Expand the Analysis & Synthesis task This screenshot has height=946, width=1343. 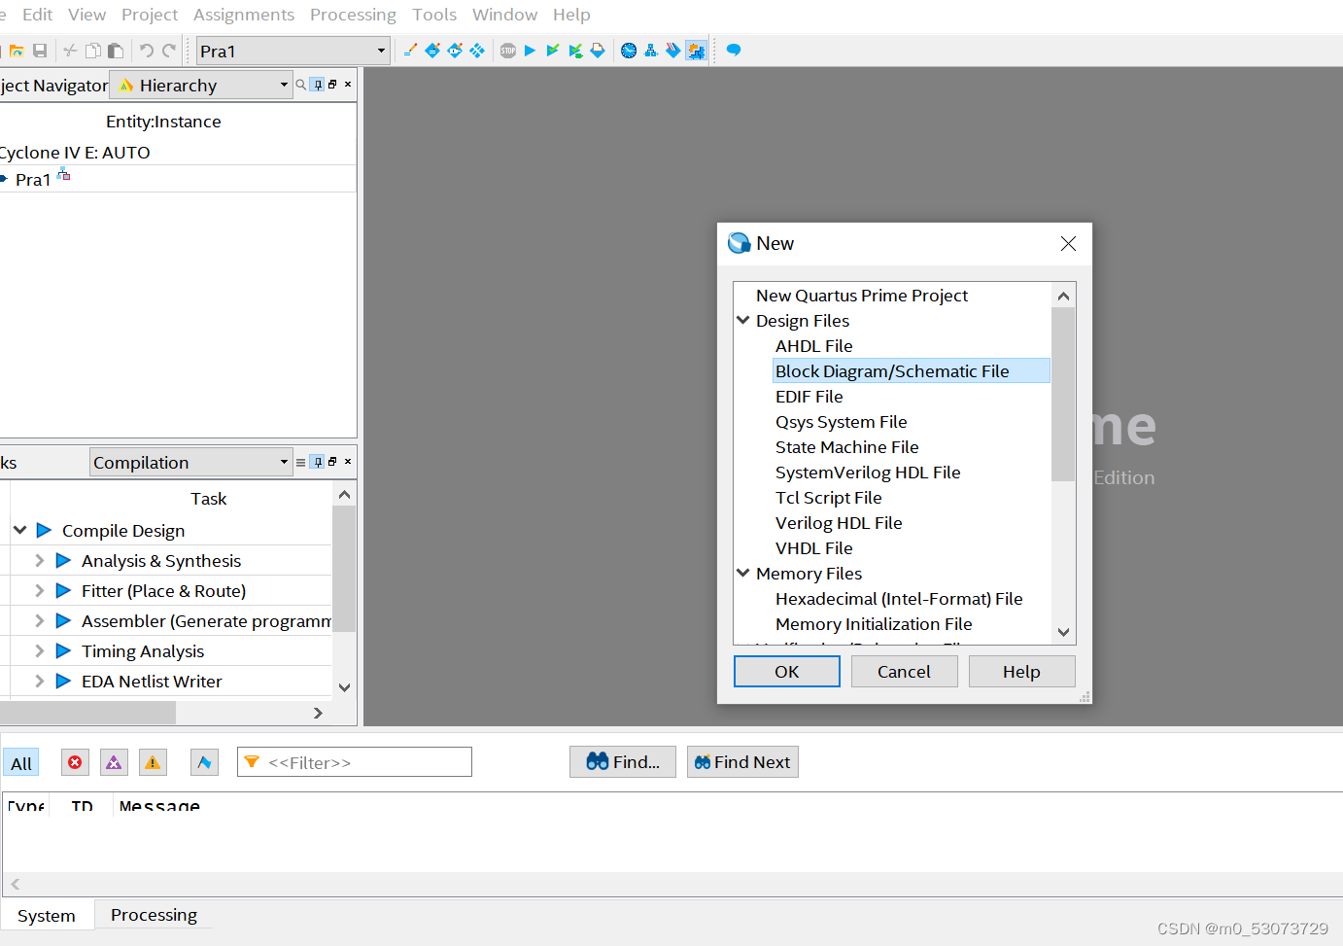click(40, 560)
